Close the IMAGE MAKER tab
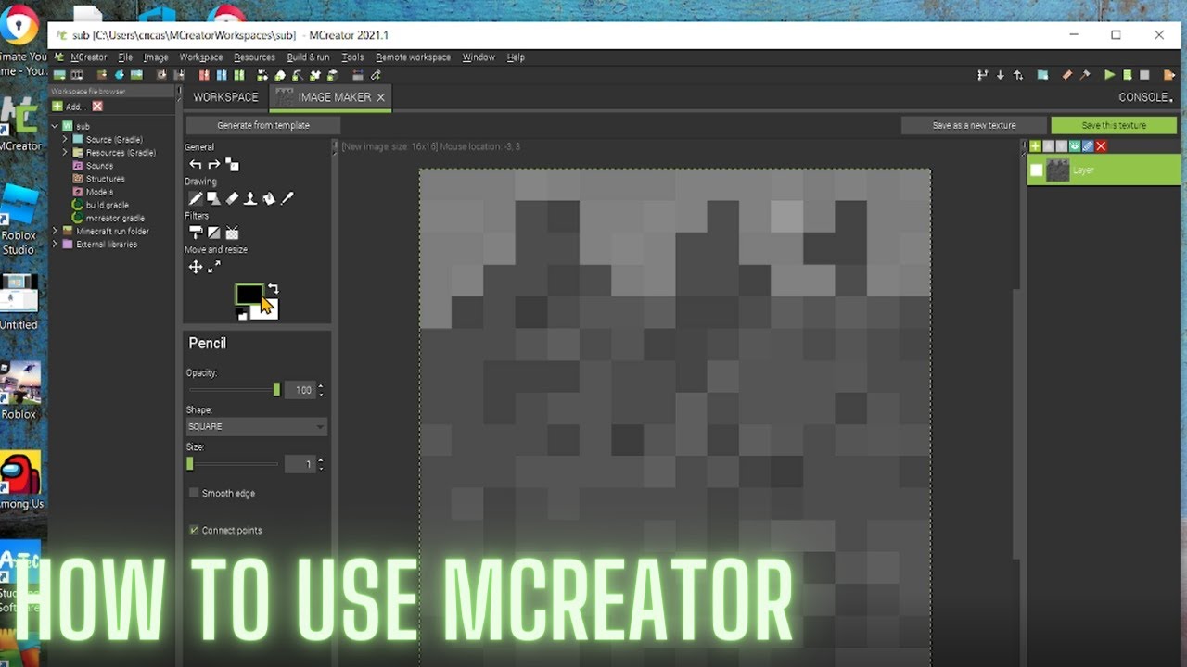The image size is (1187, 667). pyautogui.click(x=380, y=97)
